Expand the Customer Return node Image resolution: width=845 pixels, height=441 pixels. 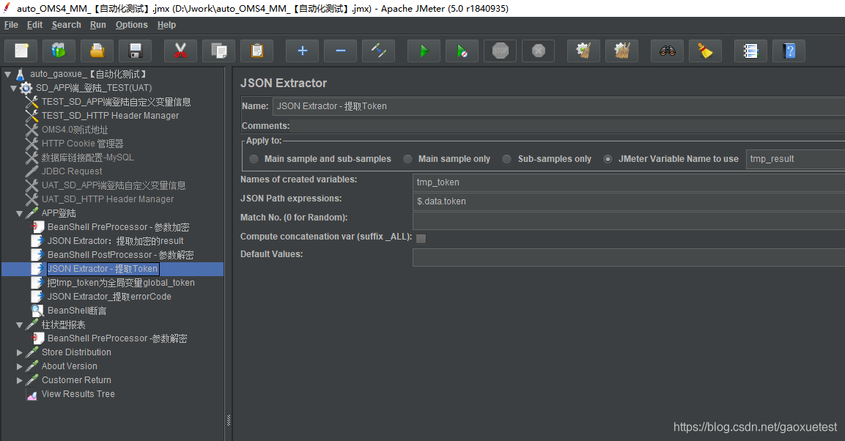pos(19,381)
